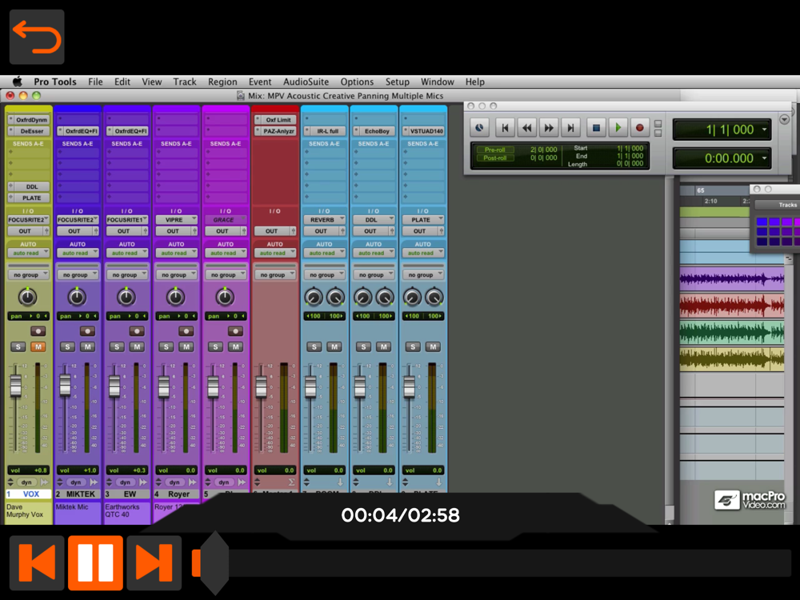The height and width of the screenshot is (600, 800).
Task: Open the VOX track group dropdown
Action: click(x=29, y=274)
